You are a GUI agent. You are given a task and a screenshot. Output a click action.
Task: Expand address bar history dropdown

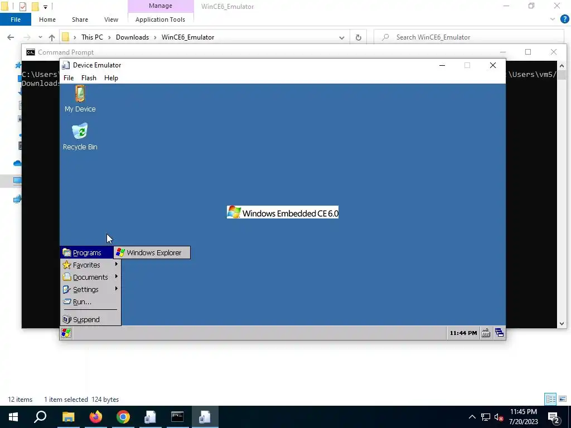342,37
